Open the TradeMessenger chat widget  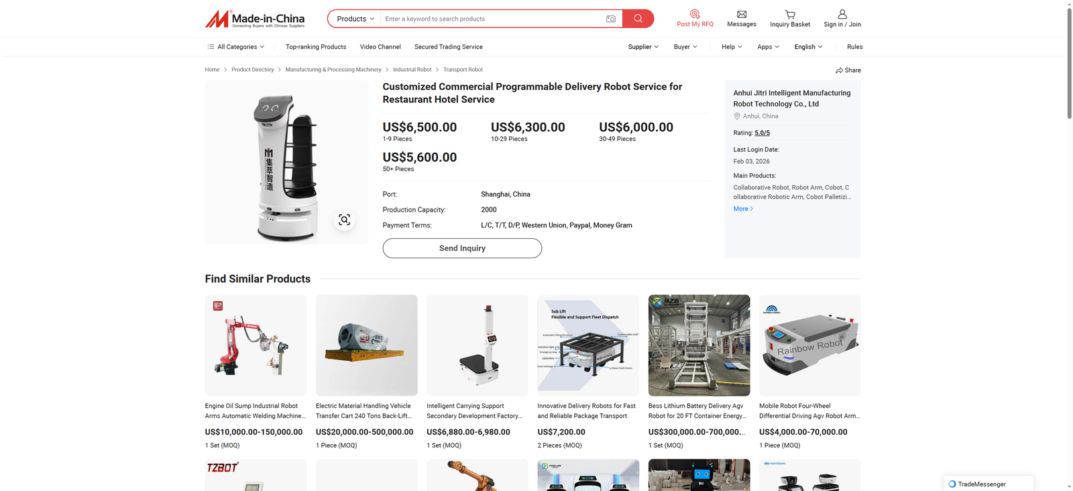pyautogui.click(x=988, y=484)
